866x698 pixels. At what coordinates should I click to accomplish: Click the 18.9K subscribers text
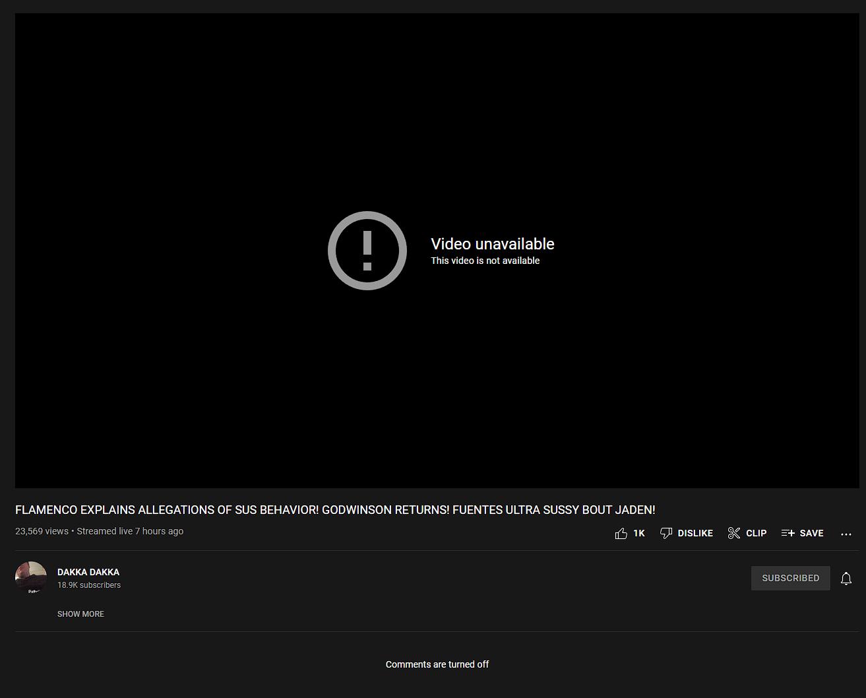89,585
